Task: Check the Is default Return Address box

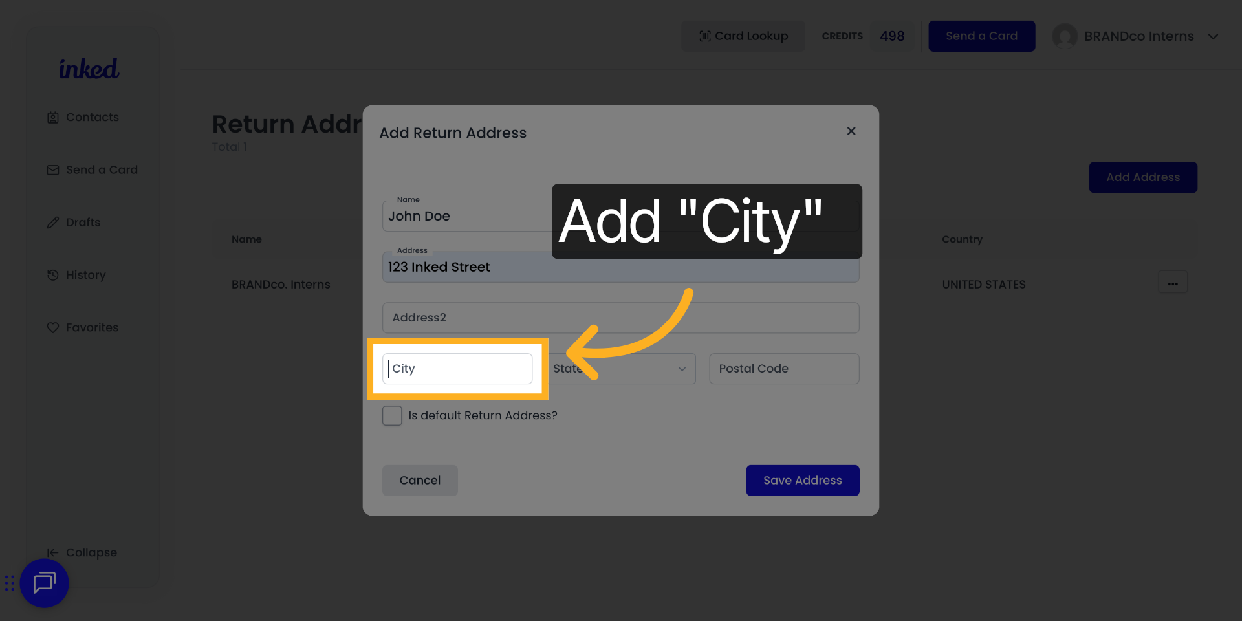Action: pos(392,415)
